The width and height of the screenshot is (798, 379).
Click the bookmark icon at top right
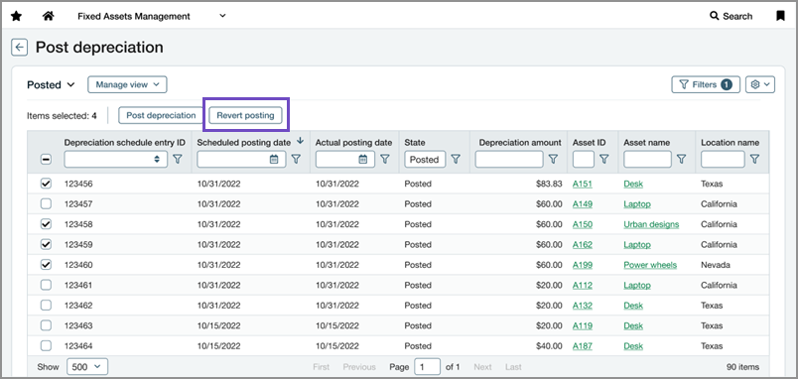[780, 16]
